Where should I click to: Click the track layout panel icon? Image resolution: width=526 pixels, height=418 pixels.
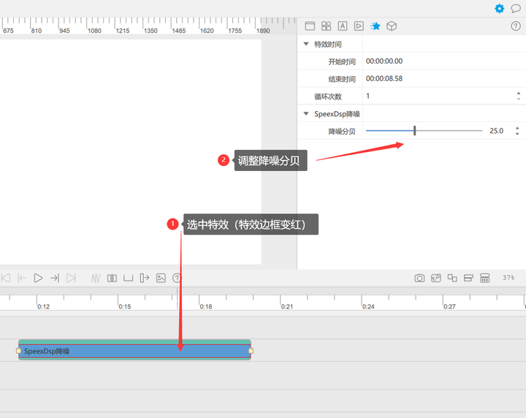point(485,278)
